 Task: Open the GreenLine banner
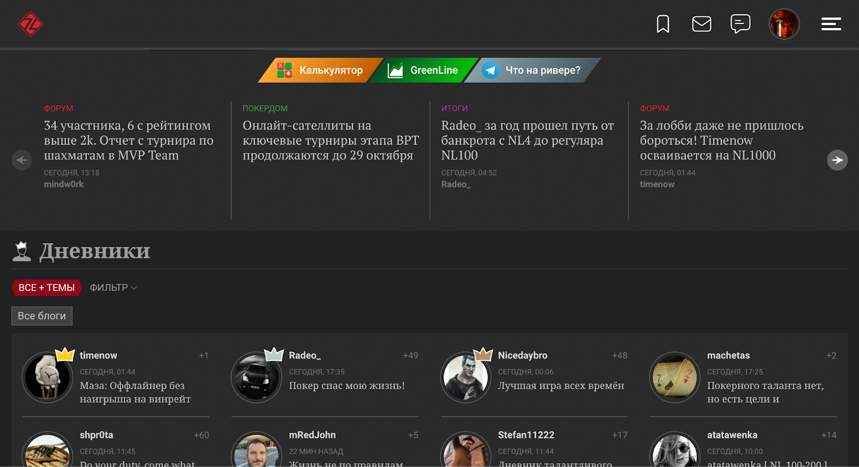tap(424, 70)
